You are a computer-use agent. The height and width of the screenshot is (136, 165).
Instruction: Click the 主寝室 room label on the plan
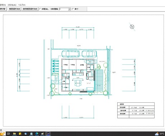pos(82,65)
